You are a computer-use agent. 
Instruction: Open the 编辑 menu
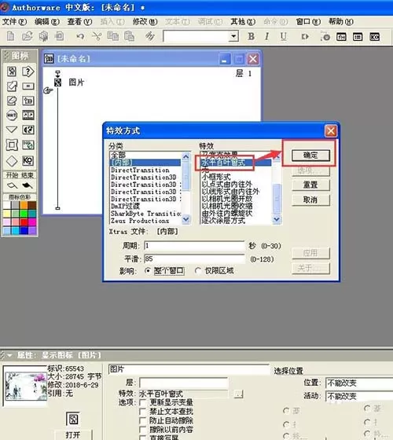click(x=47, y=22)
